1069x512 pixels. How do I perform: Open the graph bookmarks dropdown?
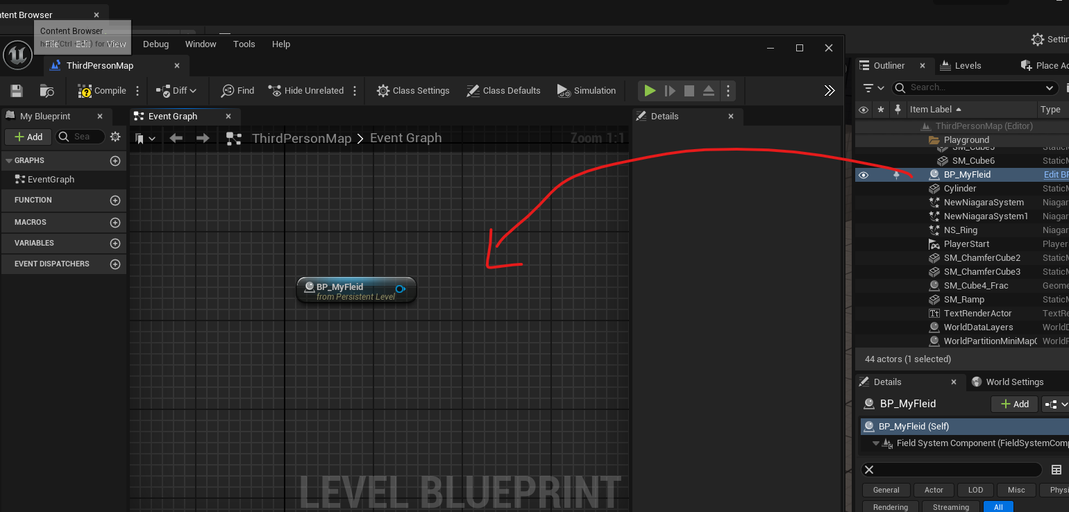145,139
